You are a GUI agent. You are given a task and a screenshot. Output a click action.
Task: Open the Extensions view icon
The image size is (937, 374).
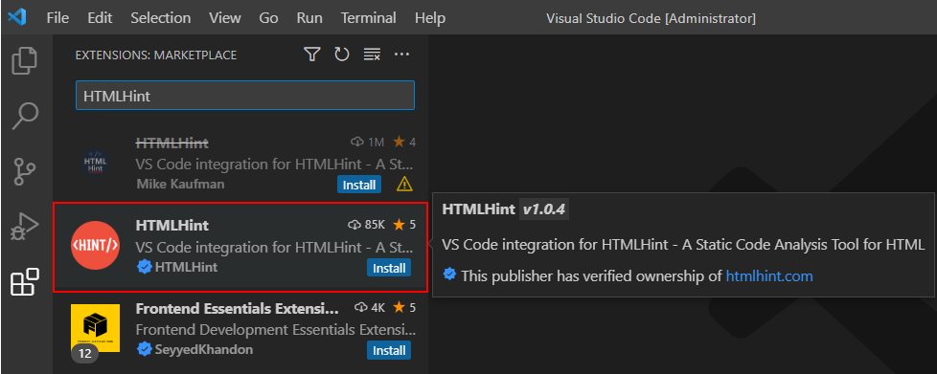(x=25, y=281)
